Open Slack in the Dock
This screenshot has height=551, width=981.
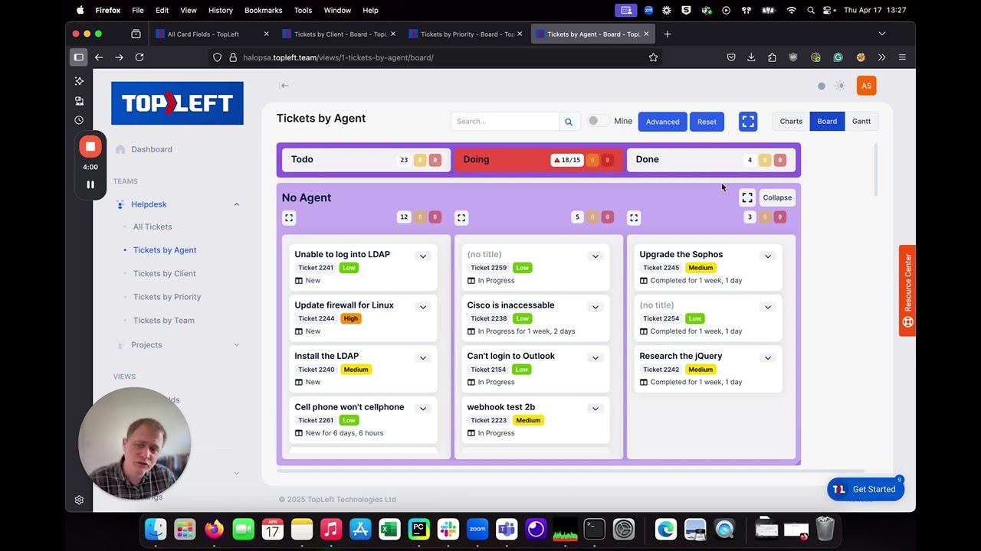448,529
